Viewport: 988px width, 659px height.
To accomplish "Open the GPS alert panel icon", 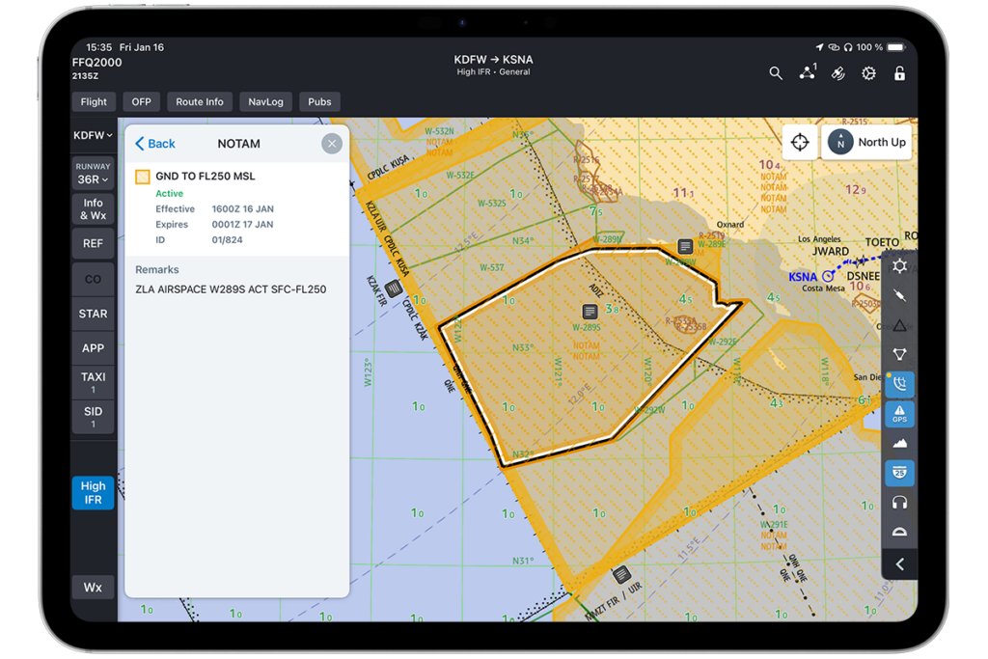I will point(899,413).
